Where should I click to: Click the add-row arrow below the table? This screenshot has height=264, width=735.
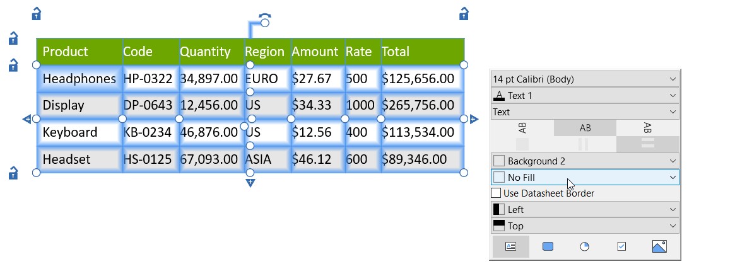tap(250, 183)
